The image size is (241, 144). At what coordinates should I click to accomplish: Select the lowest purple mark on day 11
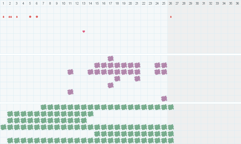click(70, 92)
